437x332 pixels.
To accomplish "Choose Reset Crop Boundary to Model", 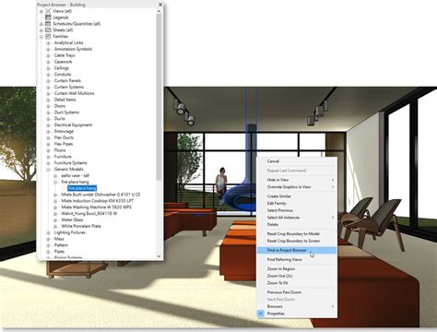I will point(297,233).
